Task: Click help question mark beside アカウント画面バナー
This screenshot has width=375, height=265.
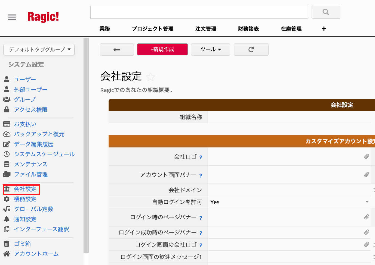Action: 201,175
